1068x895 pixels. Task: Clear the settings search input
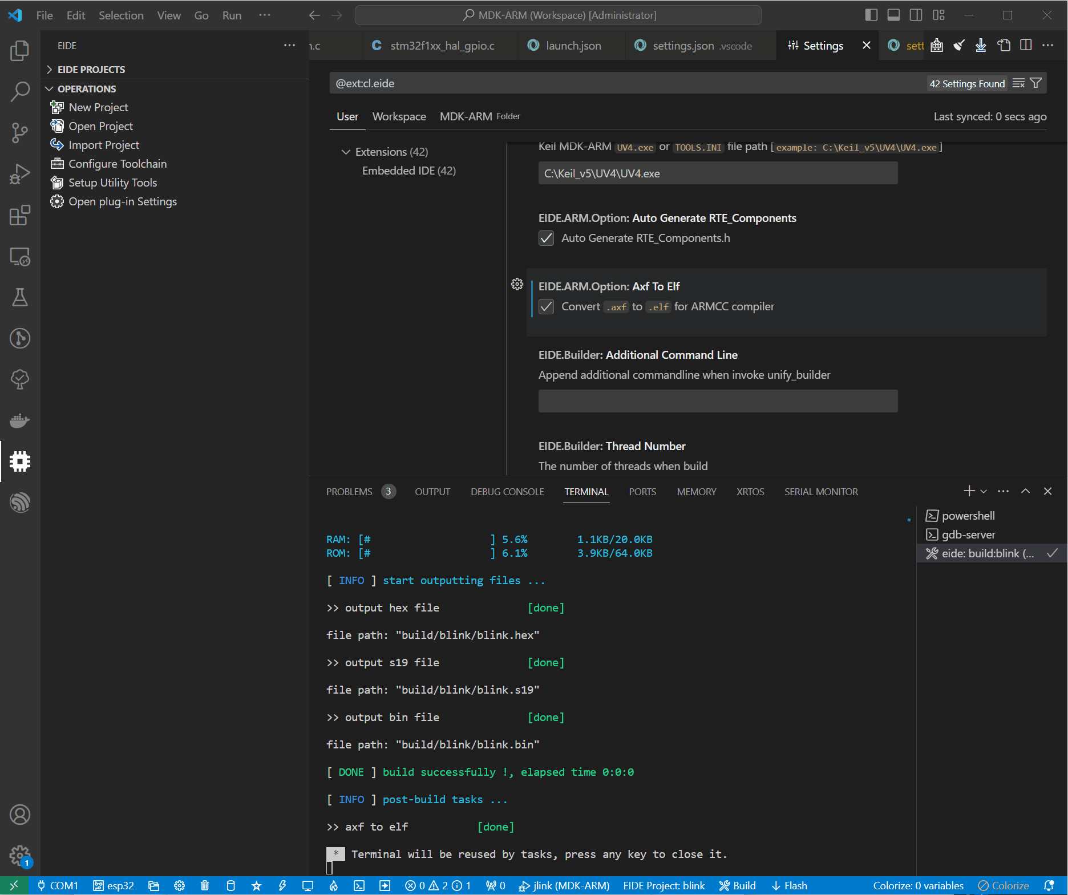pos(1018,83)
